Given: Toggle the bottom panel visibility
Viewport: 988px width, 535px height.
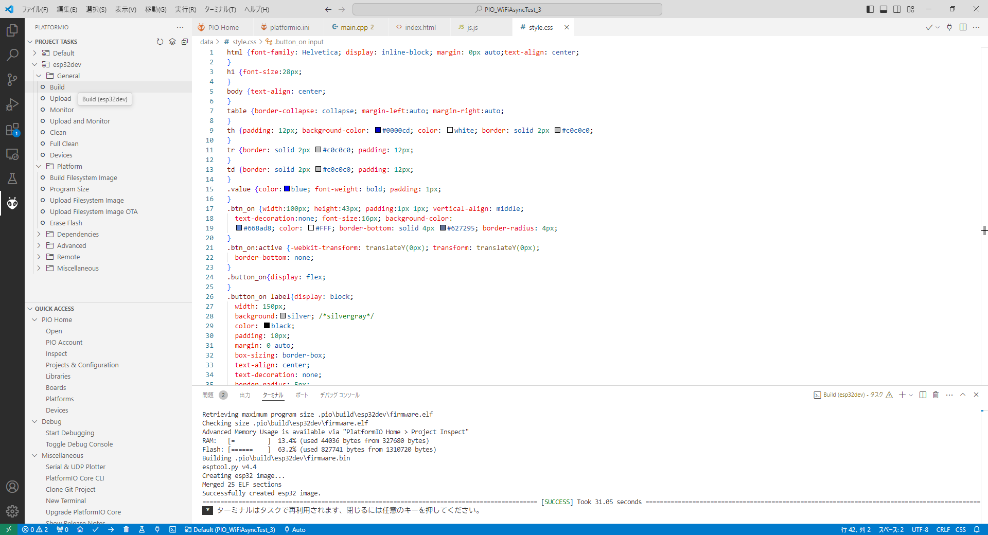Looking at the screenshot, I should click(x=883, y=9).
